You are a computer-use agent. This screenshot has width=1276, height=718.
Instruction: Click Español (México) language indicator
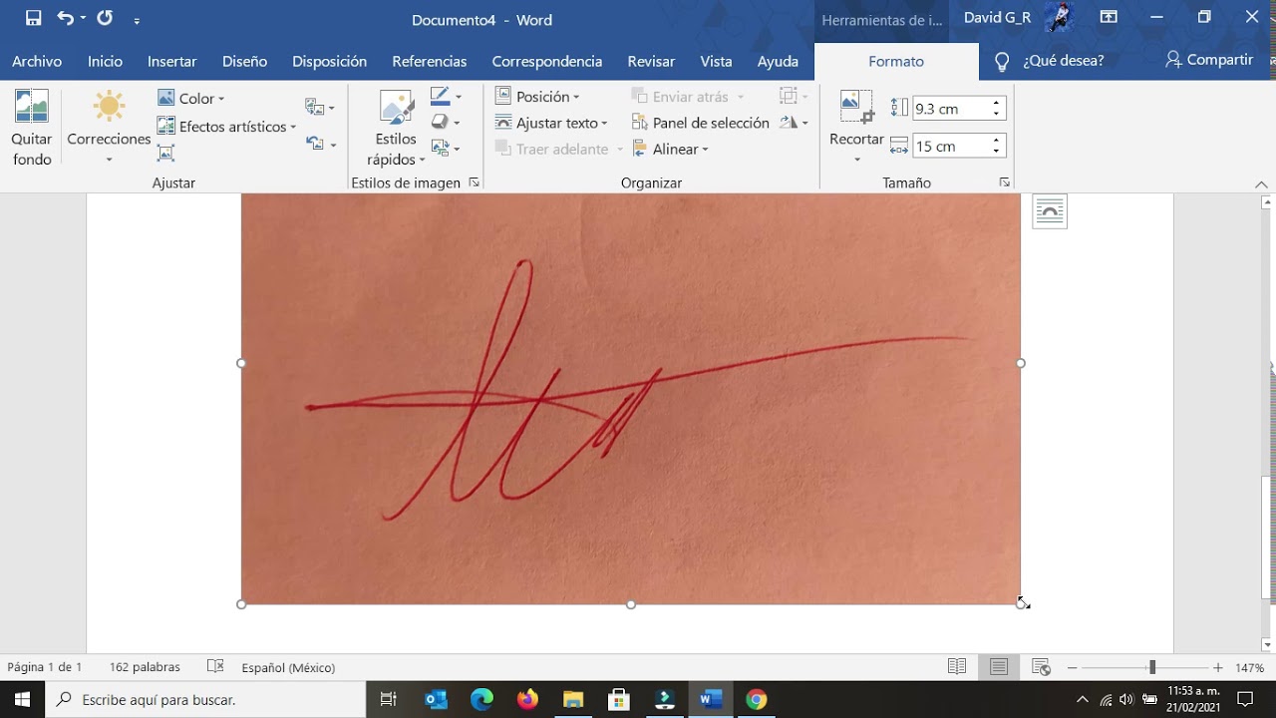pyautogui.click(x=288, y=667)
